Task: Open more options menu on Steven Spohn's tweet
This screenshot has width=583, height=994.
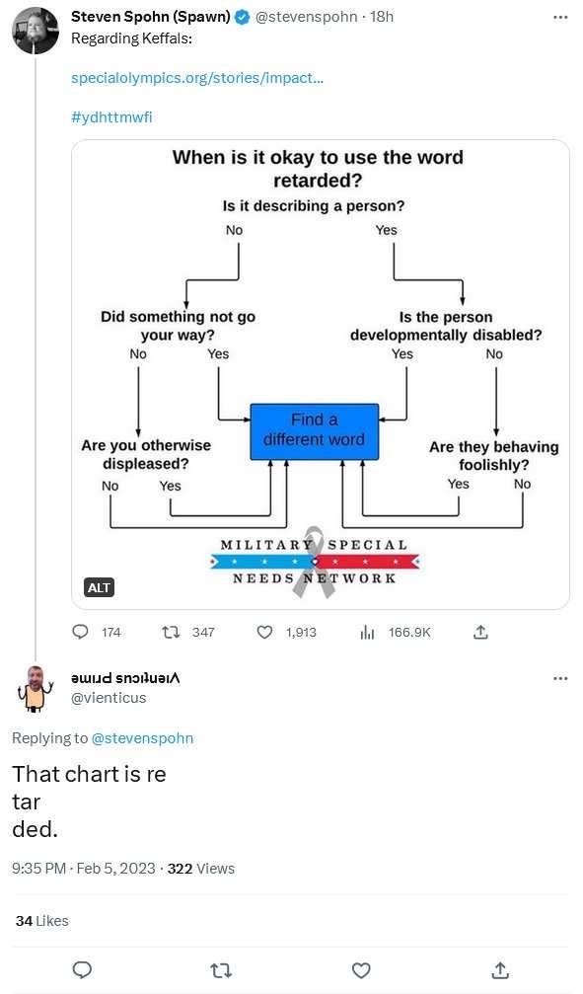Action: tap(560, 17)
